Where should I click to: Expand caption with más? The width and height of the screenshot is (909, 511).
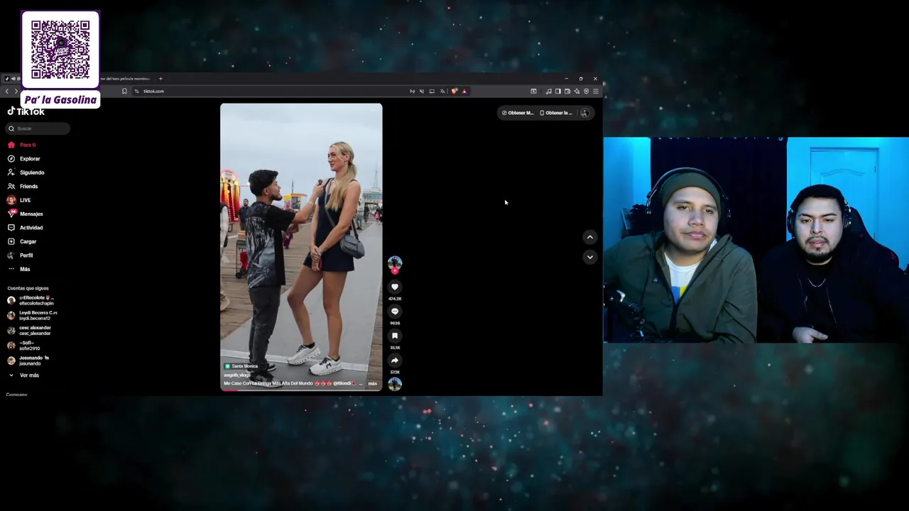[372, 383]
